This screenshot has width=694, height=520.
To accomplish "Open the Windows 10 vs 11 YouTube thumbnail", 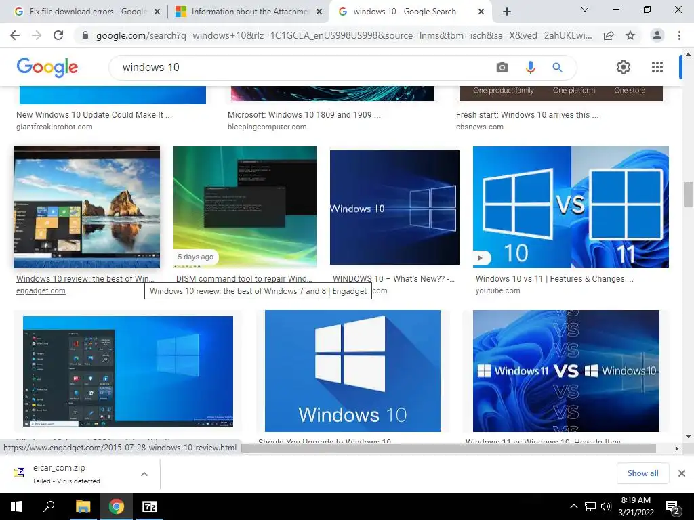I will tap(571, 207).
